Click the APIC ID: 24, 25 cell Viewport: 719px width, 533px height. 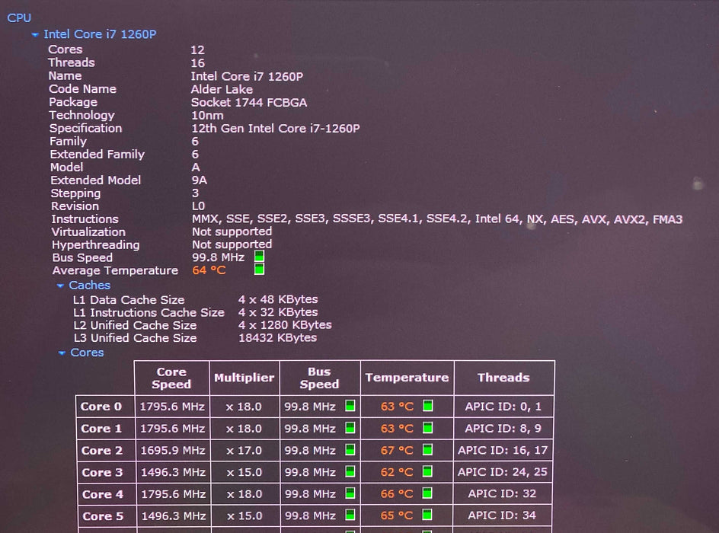[503, 472]
